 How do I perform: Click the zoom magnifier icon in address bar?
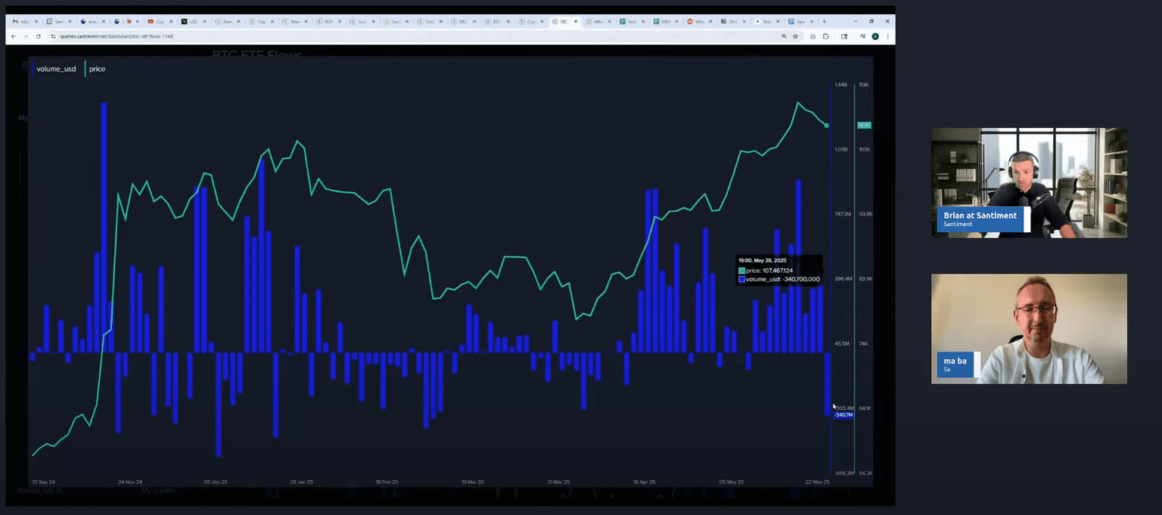click(x=784, y=36)
